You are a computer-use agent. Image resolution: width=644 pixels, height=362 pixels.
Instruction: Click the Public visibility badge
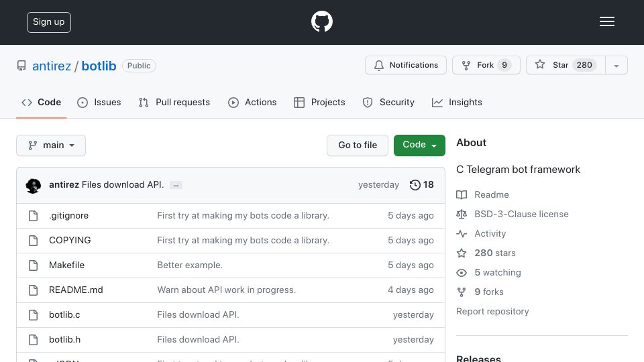tap(139, 66)
